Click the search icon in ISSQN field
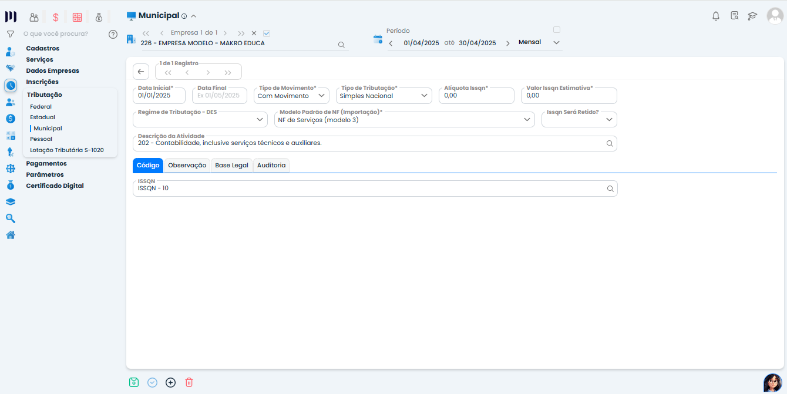The image size is (787, 394). 610,188
